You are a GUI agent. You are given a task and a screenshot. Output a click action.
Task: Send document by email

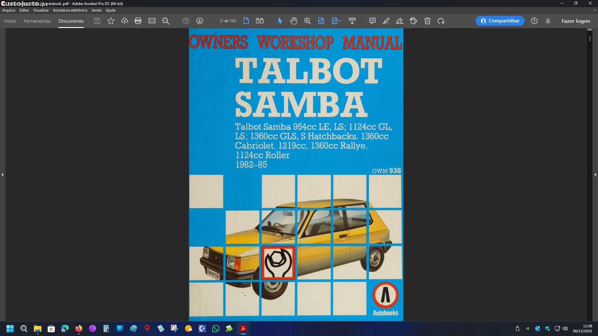[152, 21]
